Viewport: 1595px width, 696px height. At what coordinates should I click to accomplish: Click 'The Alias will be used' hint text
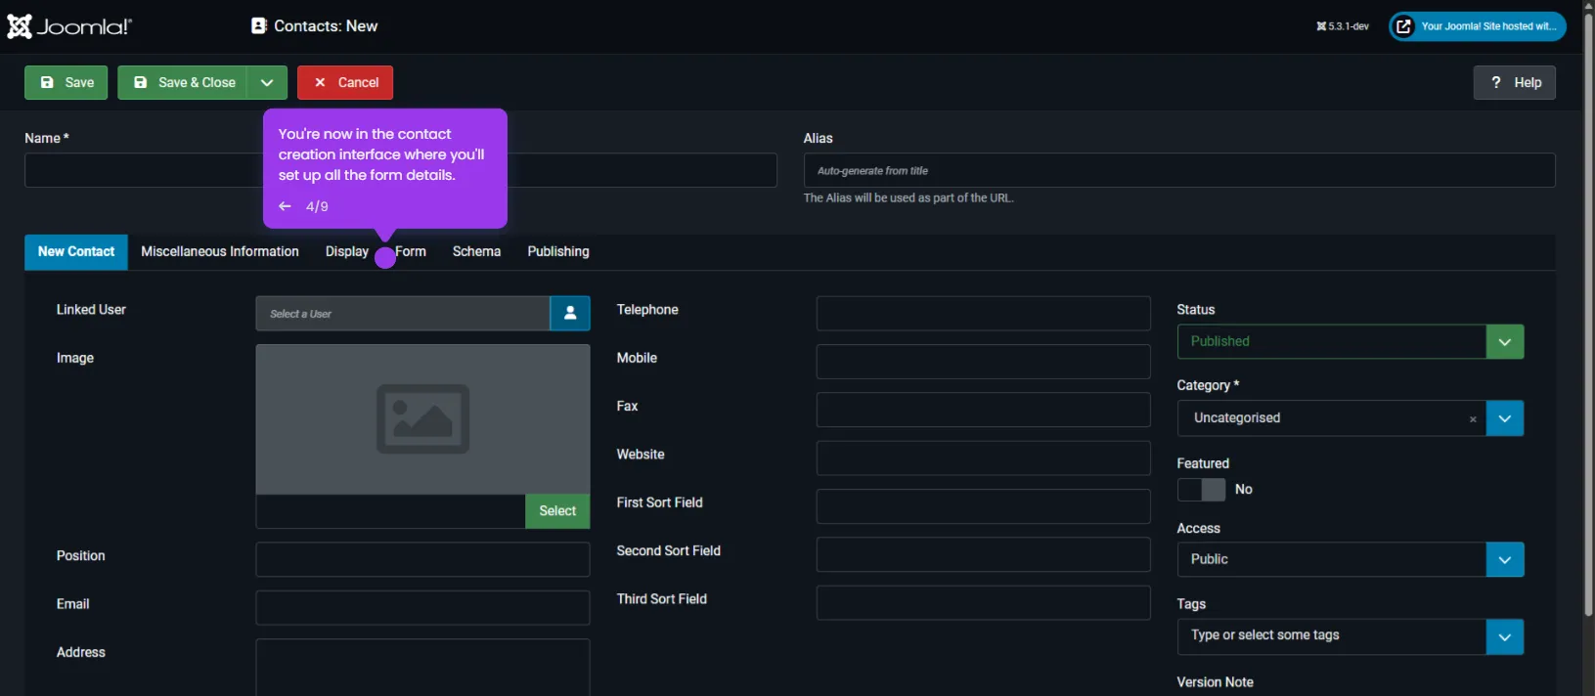tap(908, 198)
